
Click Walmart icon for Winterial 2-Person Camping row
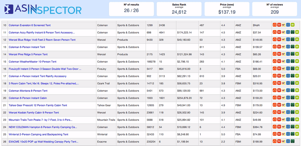(288, 134)
